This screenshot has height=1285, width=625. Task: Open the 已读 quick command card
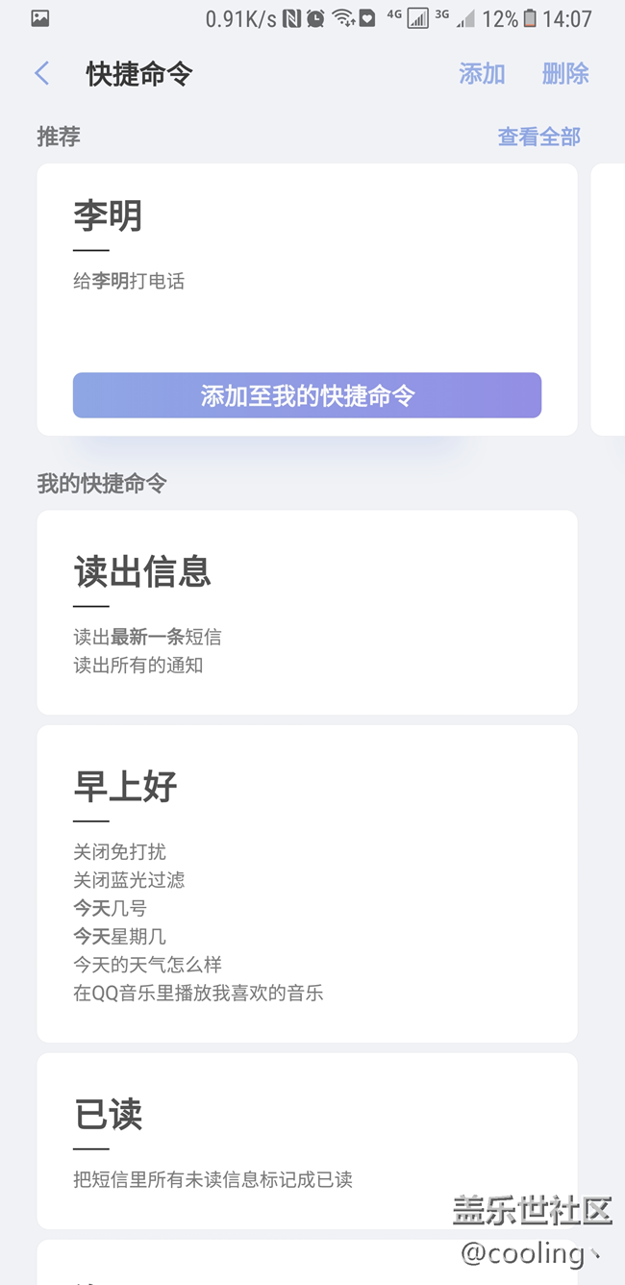[x=307, y=1141]
